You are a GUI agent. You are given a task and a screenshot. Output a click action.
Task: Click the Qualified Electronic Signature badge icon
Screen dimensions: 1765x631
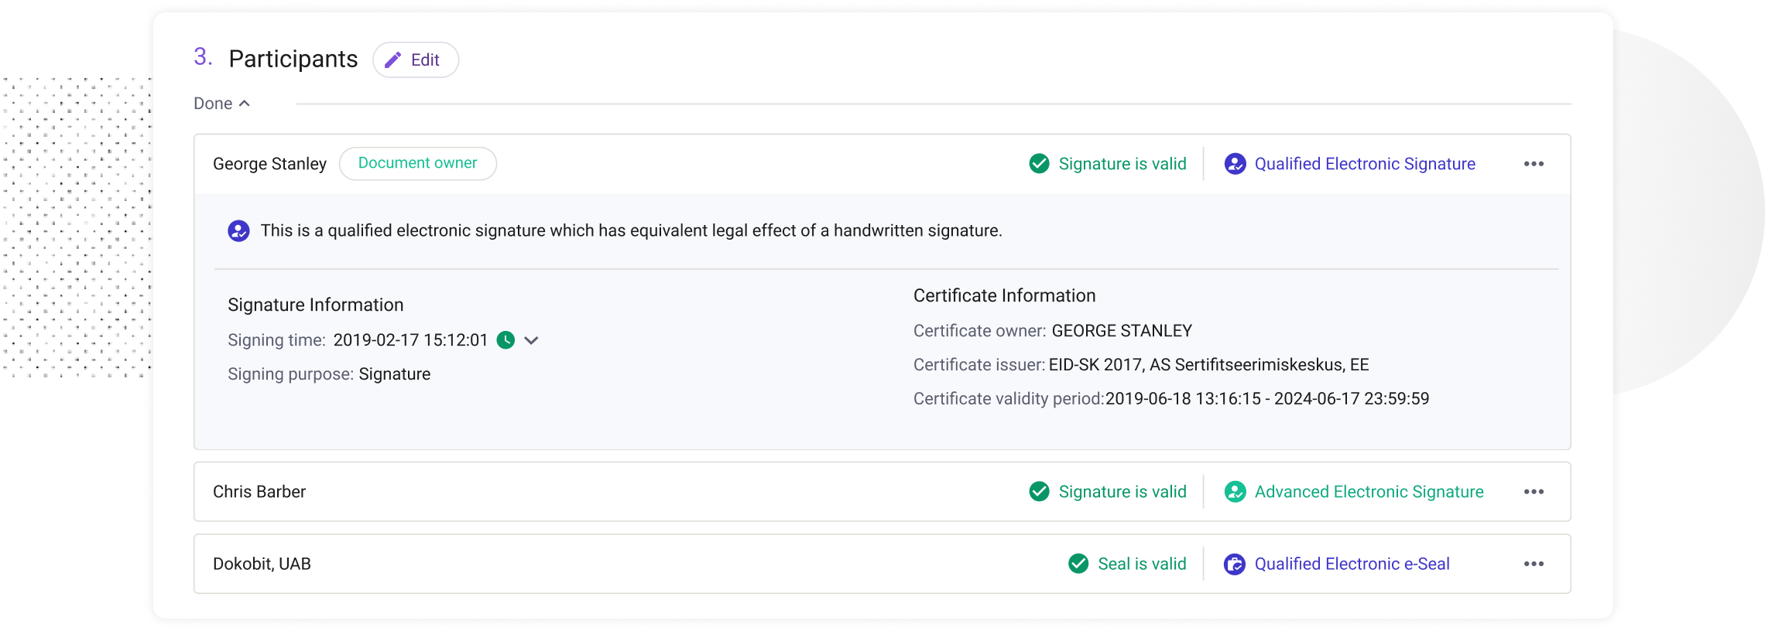click(1235, 164)
